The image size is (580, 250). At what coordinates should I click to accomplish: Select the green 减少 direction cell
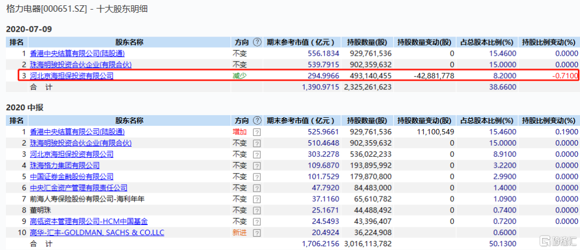[239, 76]
